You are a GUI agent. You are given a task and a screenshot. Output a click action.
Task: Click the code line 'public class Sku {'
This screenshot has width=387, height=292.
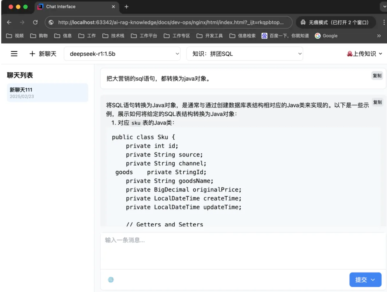pos(143,137)
